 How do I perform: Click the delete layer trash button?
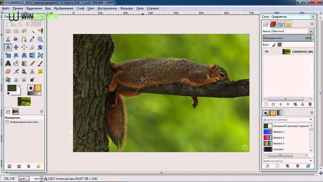(x=310, y=104)
